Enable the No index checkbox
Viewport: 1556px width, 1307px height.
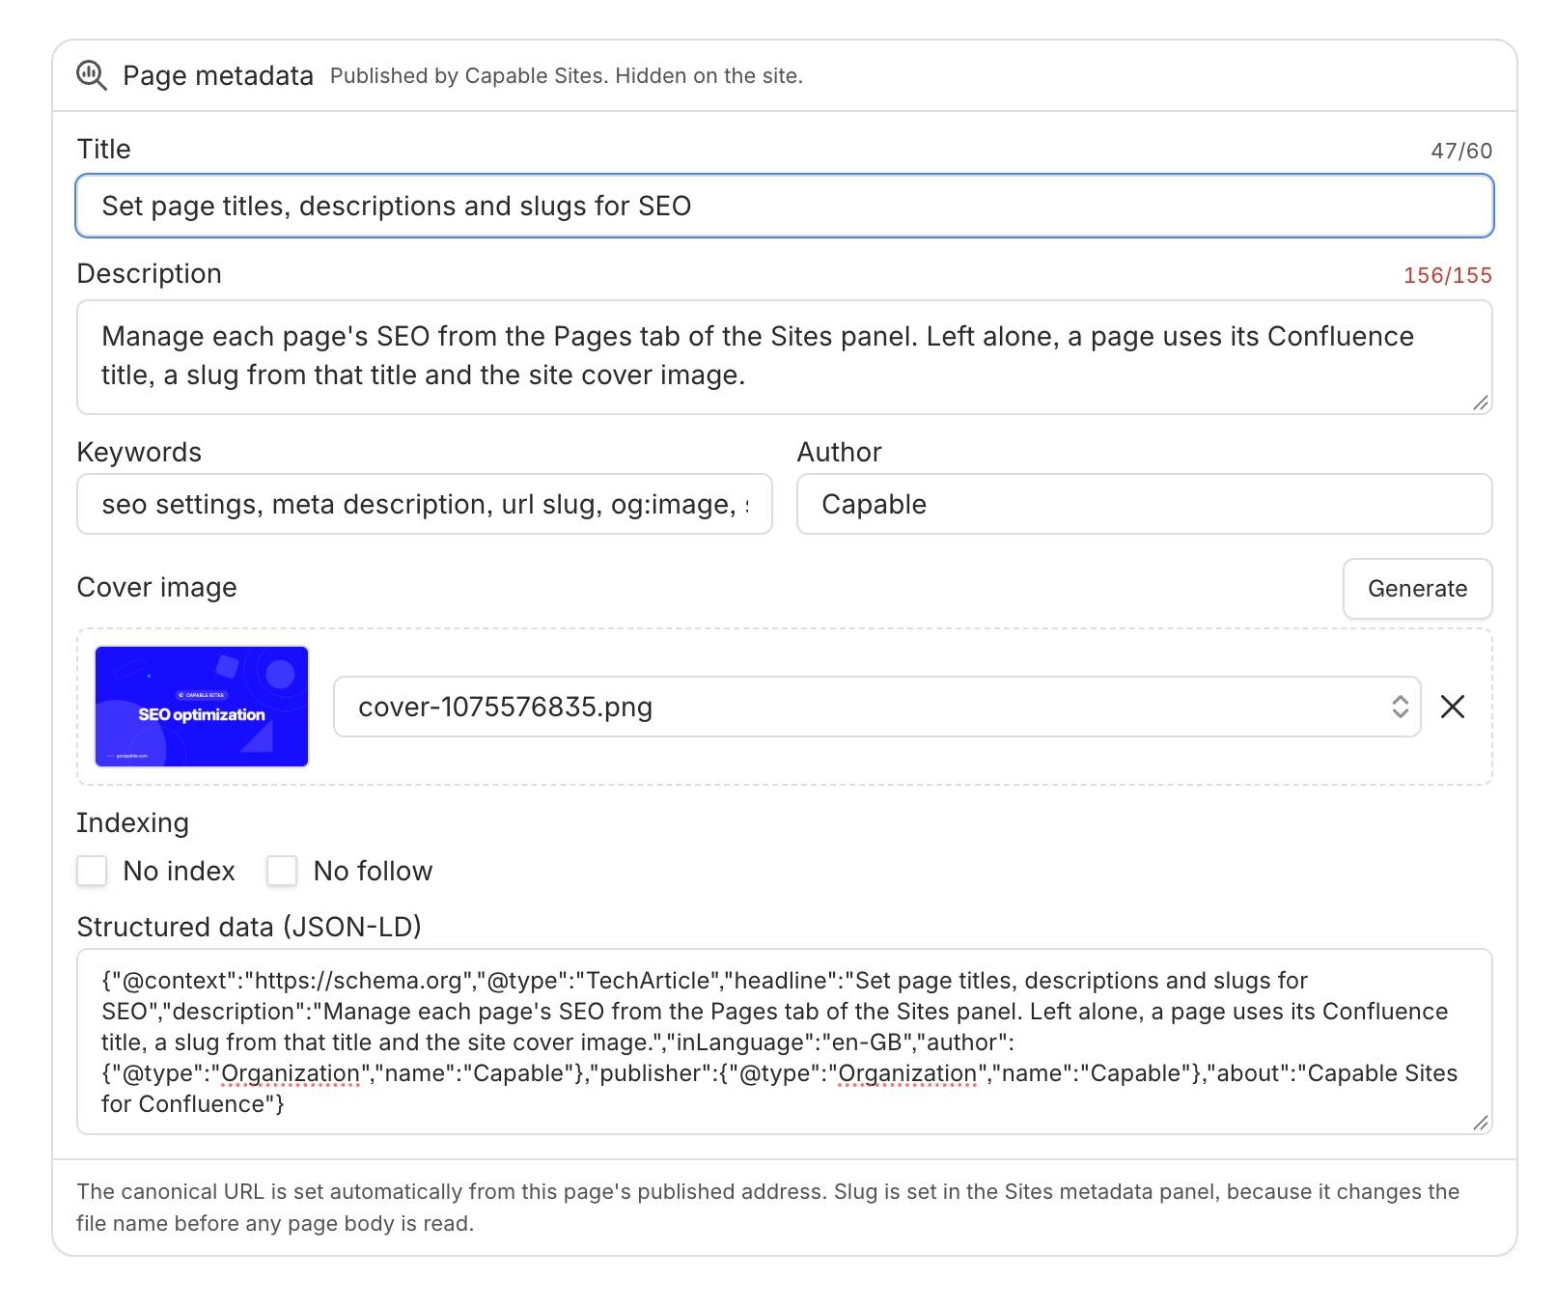(92, 871)
